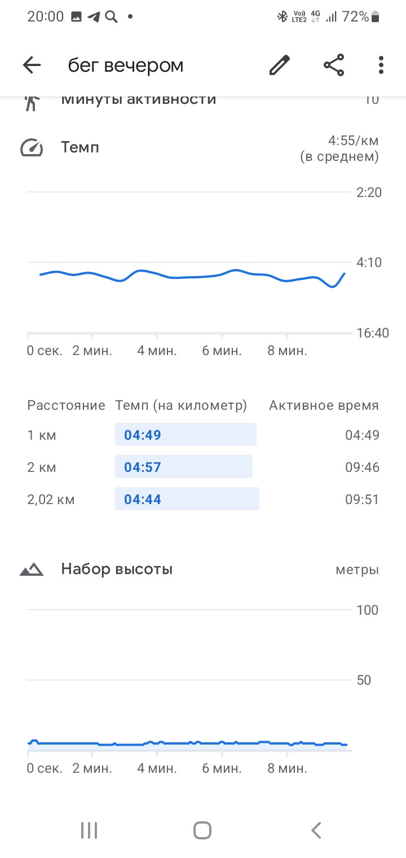Tap the elevation gain mountain icon
The width and height of the screenshot is (406, 858).
click(x=32, y=570)
